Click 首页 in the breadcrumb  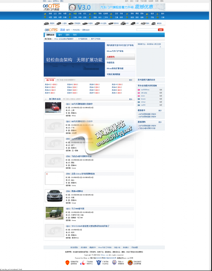click(x=68, y=30)
